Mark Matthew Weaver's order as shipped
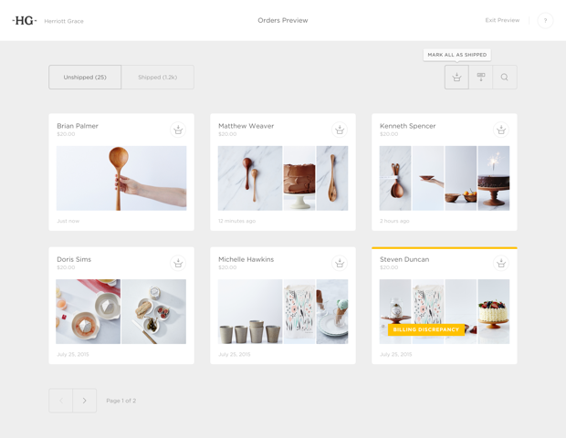This screenshot has width=566, height=438. (x=340, y=130)
